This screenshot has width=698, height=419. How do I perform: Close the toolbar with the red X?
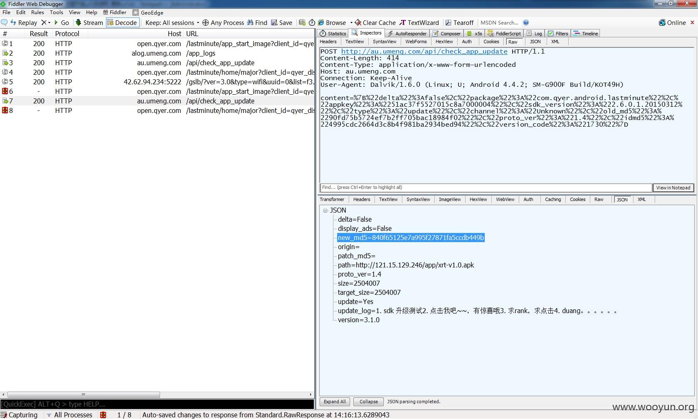coord(692,22)
